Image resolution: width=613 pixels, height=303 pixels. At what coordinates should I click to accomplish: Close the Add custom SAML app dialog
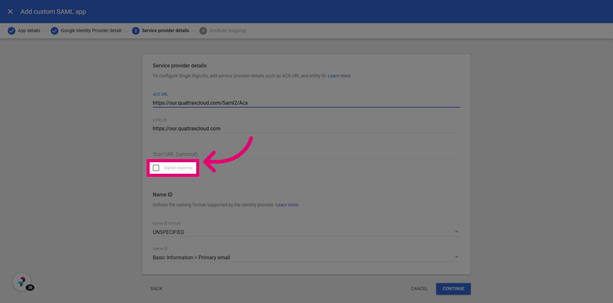(10, 11)
